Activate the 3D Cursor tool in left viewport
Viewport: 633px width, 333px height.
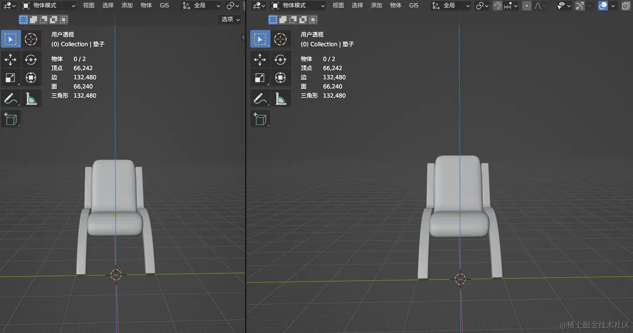tap(30, 39)
